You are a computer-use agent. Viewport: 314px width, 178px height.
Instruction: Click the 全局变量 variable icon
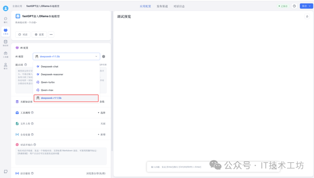(17, 135)
